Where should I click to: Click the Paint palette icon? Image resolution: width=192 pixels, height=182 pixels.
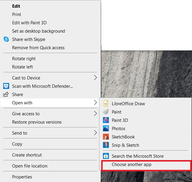point(106,112)
